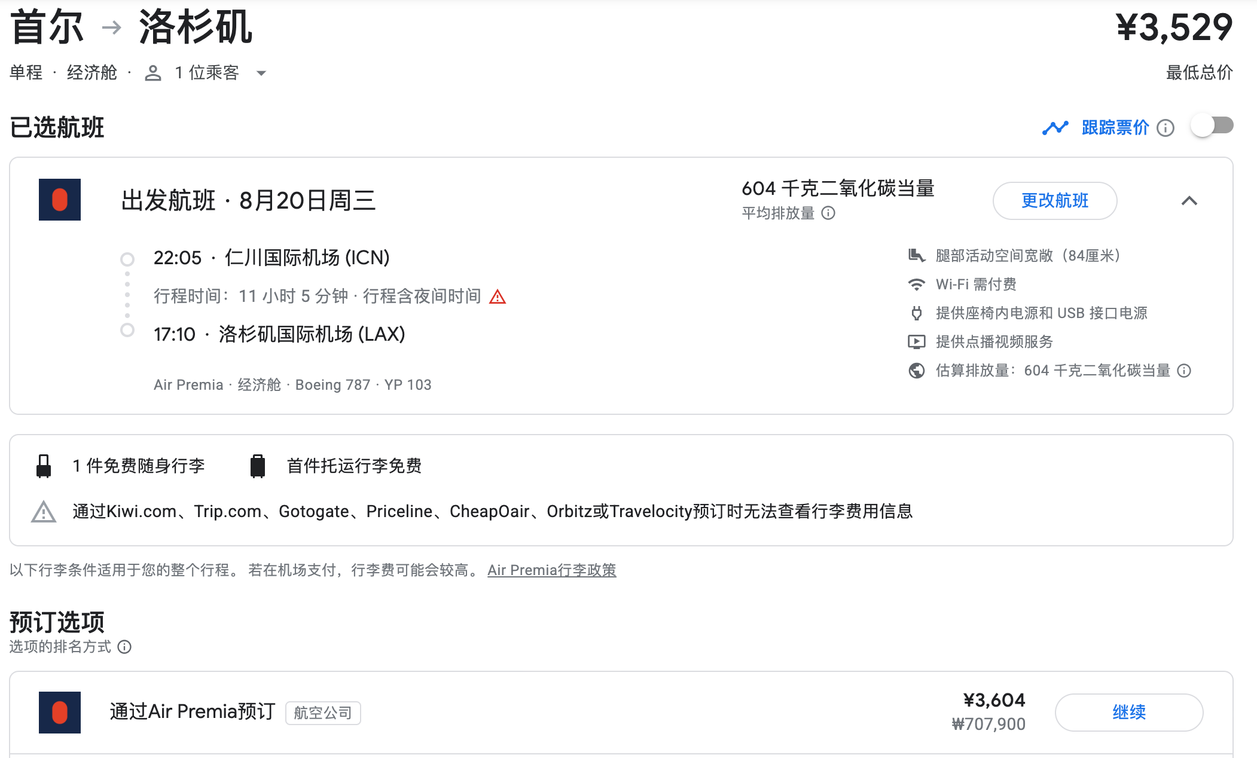
Task: Open Air Premia行李政策 link
Action: (551, 570)
